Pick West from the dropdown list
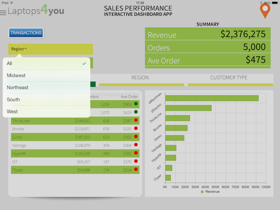Viewport: 280px width, 210px height. 46,111
